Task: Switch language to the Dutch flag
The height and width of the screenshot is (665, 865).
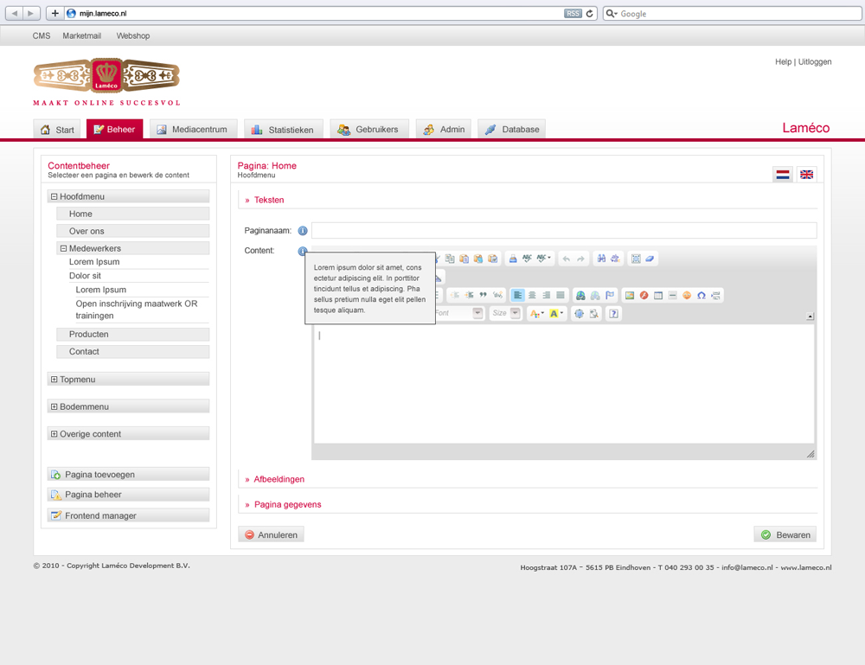Action: click(783, 175)
